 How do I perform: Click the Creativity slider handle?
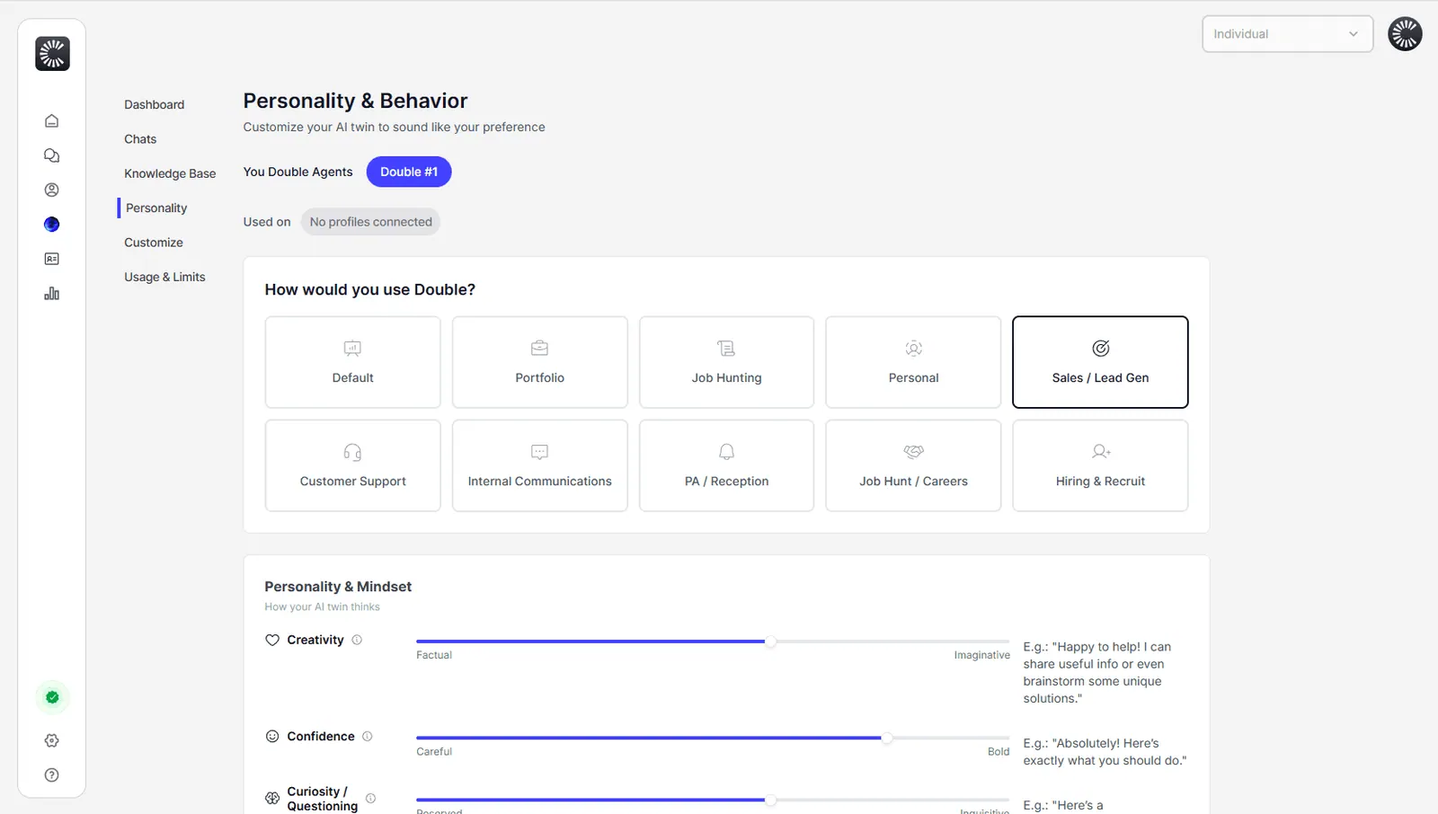pyautogui.click(x=770, y=641)
